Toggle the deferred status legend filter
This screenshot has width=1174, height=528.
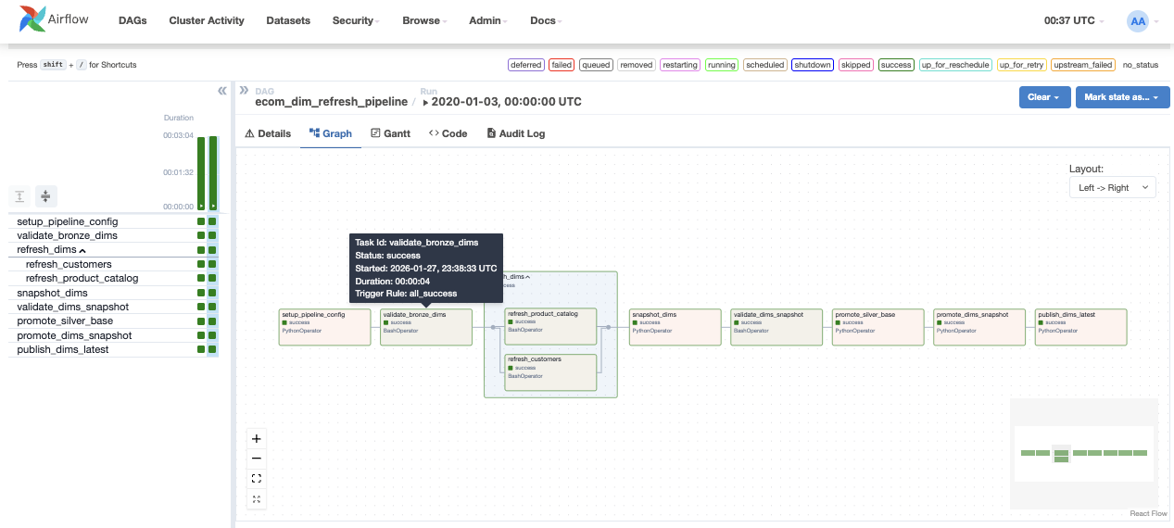point(526,65)
